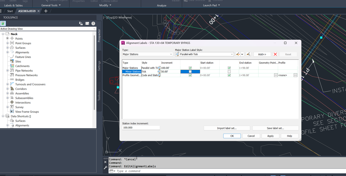Open the Modify ribbon panel menu
Viewport: 346px width, 176px height.
(105, 5)
